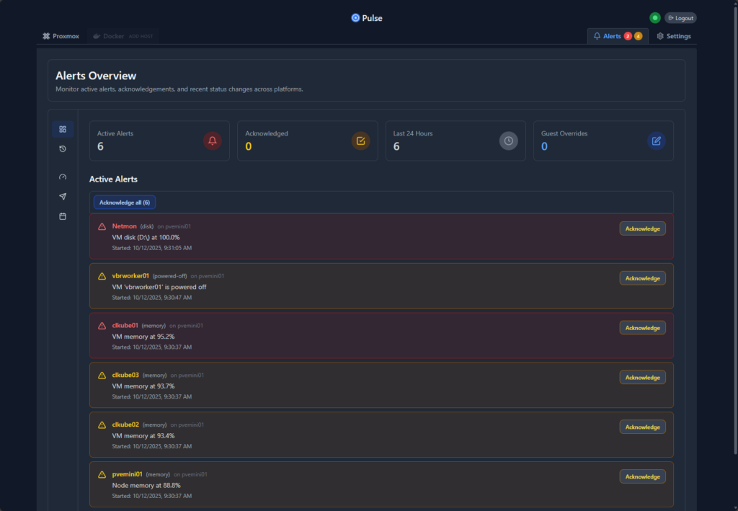This screenshot has width=738, height=511.
Task: Open the Settings page
Action: coord(673,35)
